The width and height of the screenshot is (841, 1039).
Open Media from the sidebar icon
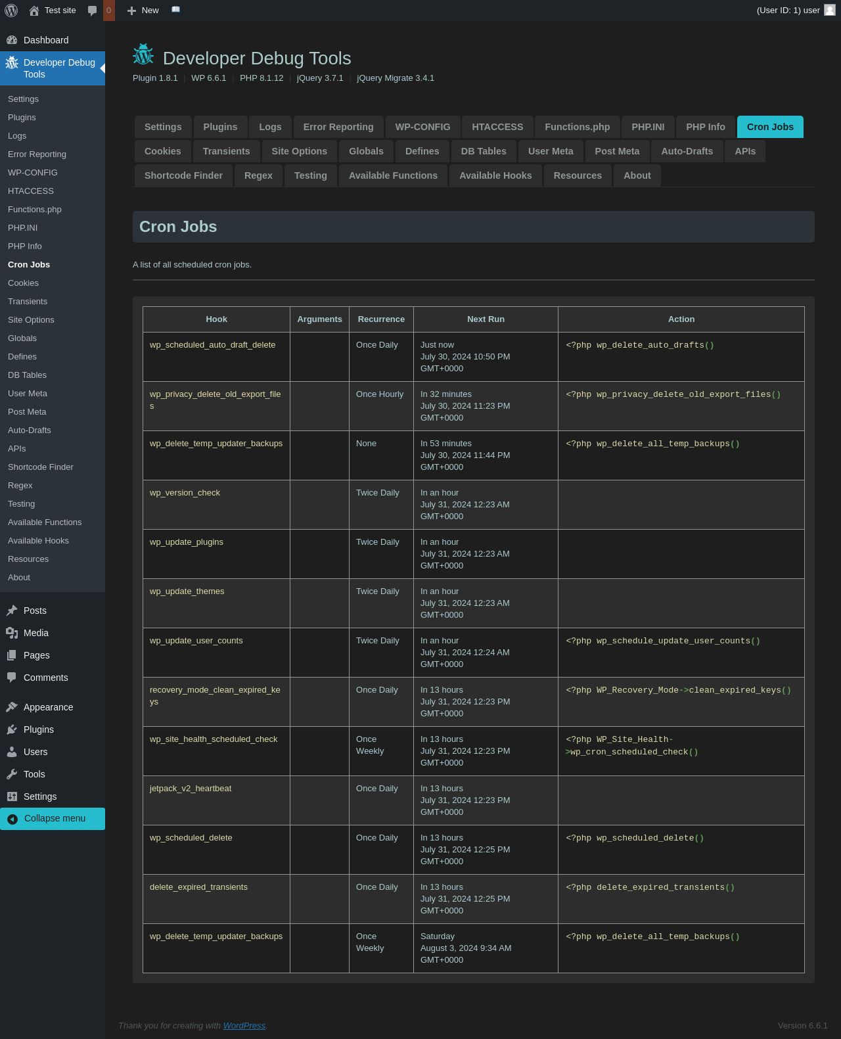[x=12, y=633]
